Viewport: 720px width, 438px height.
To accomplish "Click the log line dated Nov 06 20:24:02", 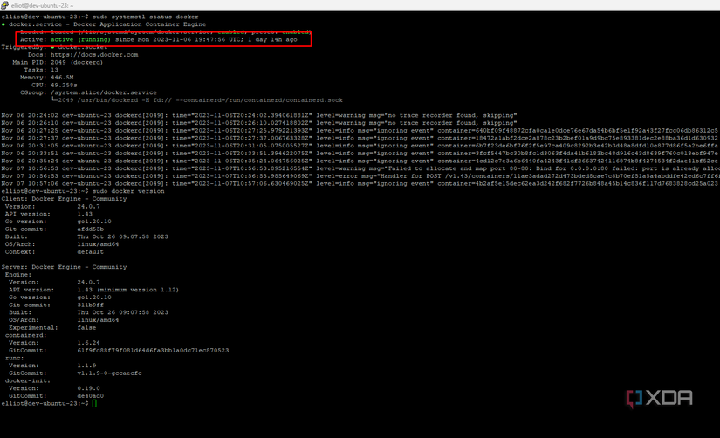I will pyautogui.click(x=259, y=115).
